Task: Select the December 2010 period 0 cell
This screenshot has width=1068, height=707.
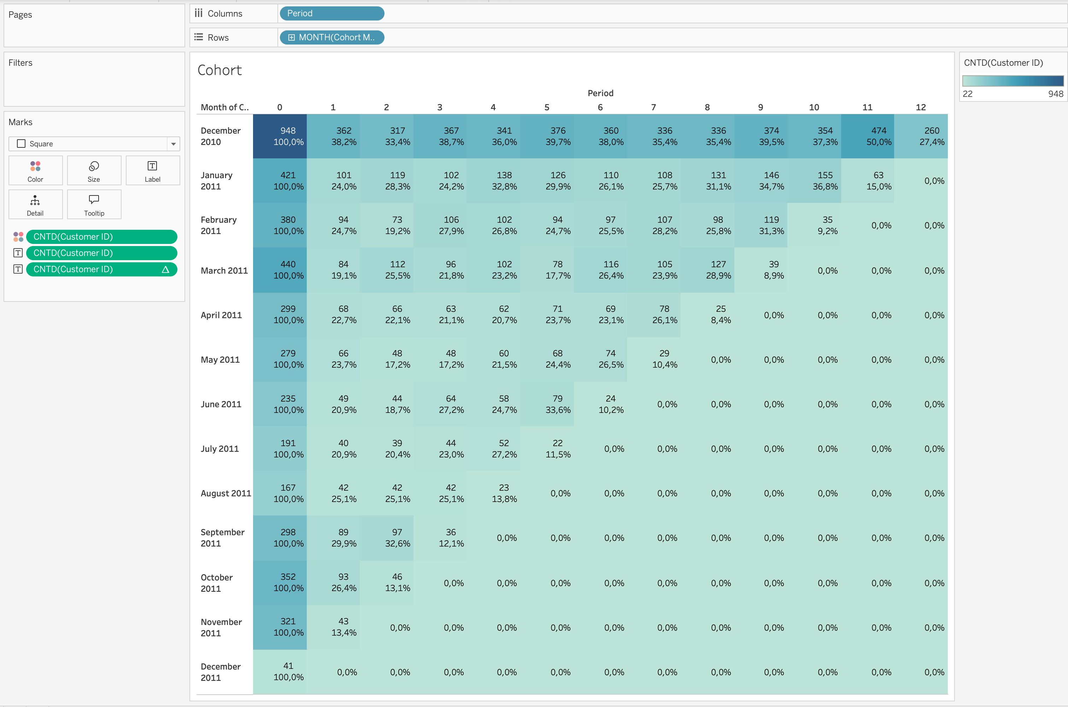Action: [x=280, y=136]
